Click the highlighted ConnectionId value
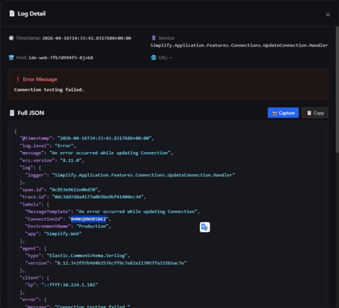Viewport: 339px width, 308px height. click(88, 219)
